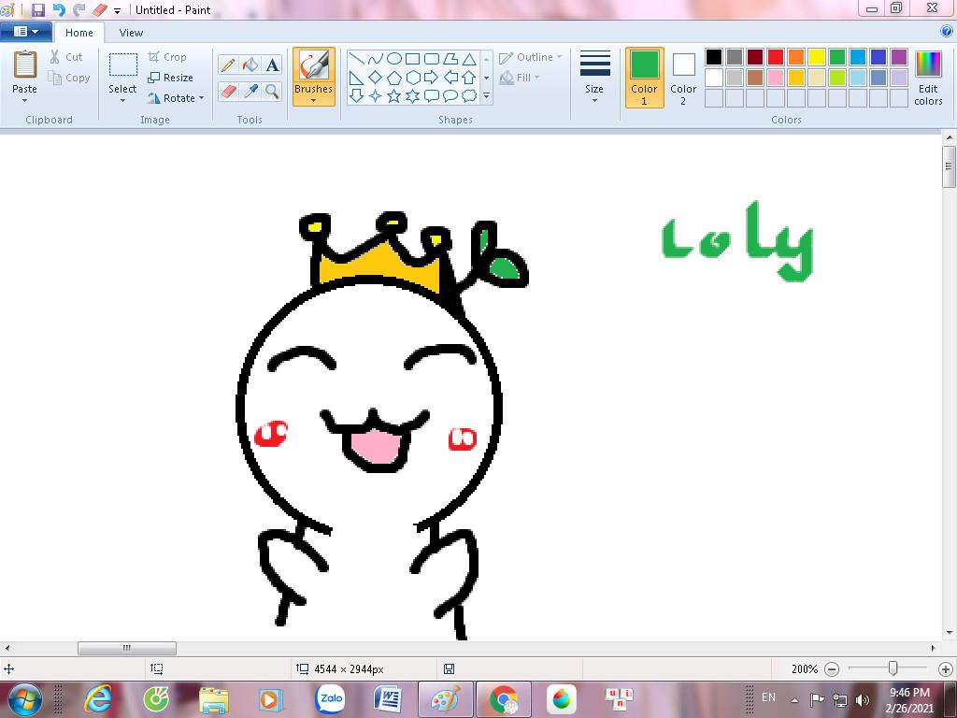Pick the black color swatch
957x718 pixels.
point(714,57)
